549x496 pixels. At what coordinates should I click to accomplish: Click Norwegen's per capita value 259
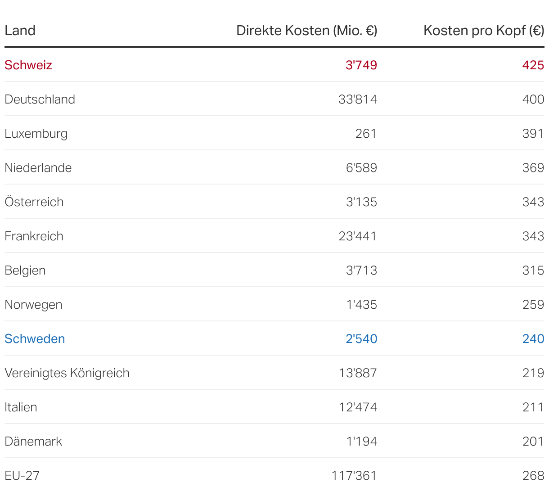pos(533,305)
